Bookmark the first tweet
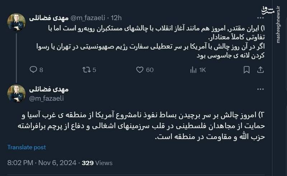287x176 pixels. [246, 70]
